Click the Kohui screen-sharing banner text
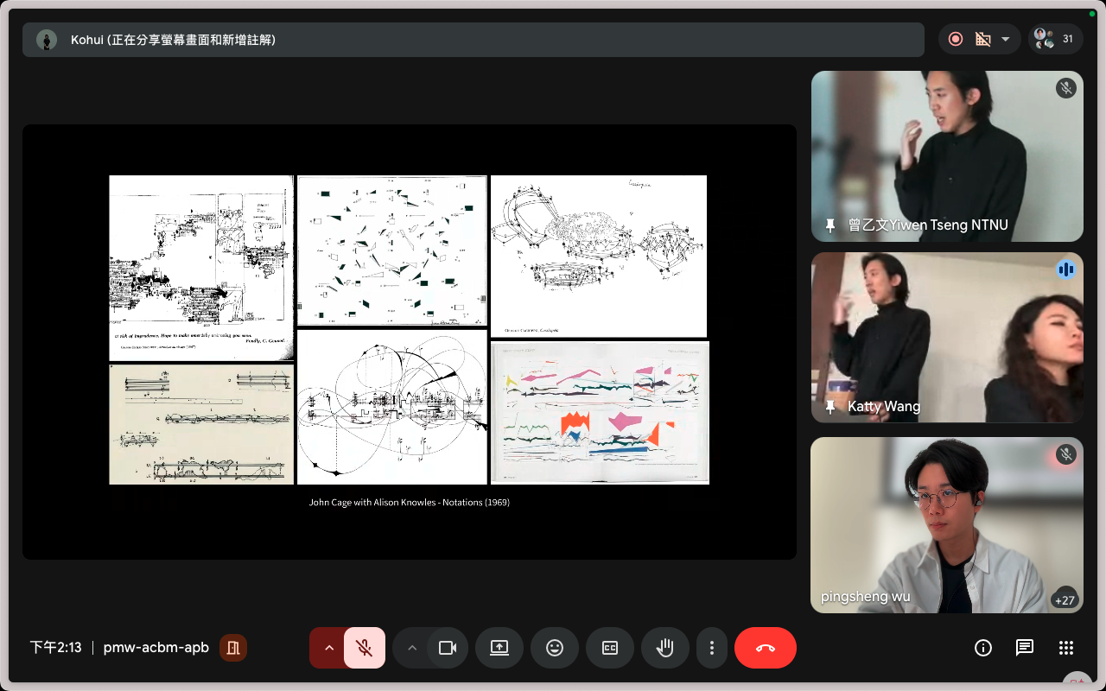Viewport: 1106px width, 691px height. (x=174, y=40)
